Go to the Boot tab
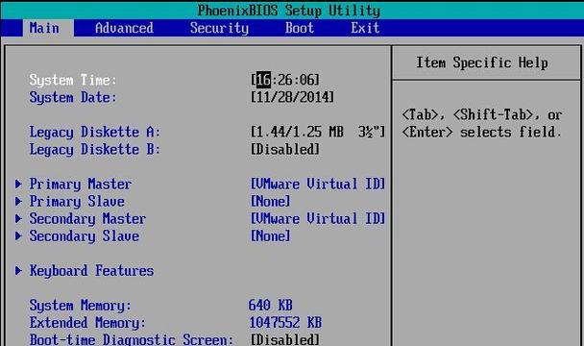This screenshot has width=584, height=346. 300,28
